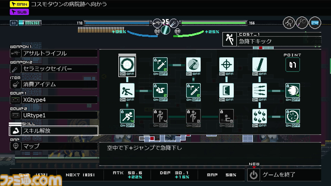Open the セラミックセイバー weapon slot
This screenshot has width=331, height=186.
tap(54, 69)
